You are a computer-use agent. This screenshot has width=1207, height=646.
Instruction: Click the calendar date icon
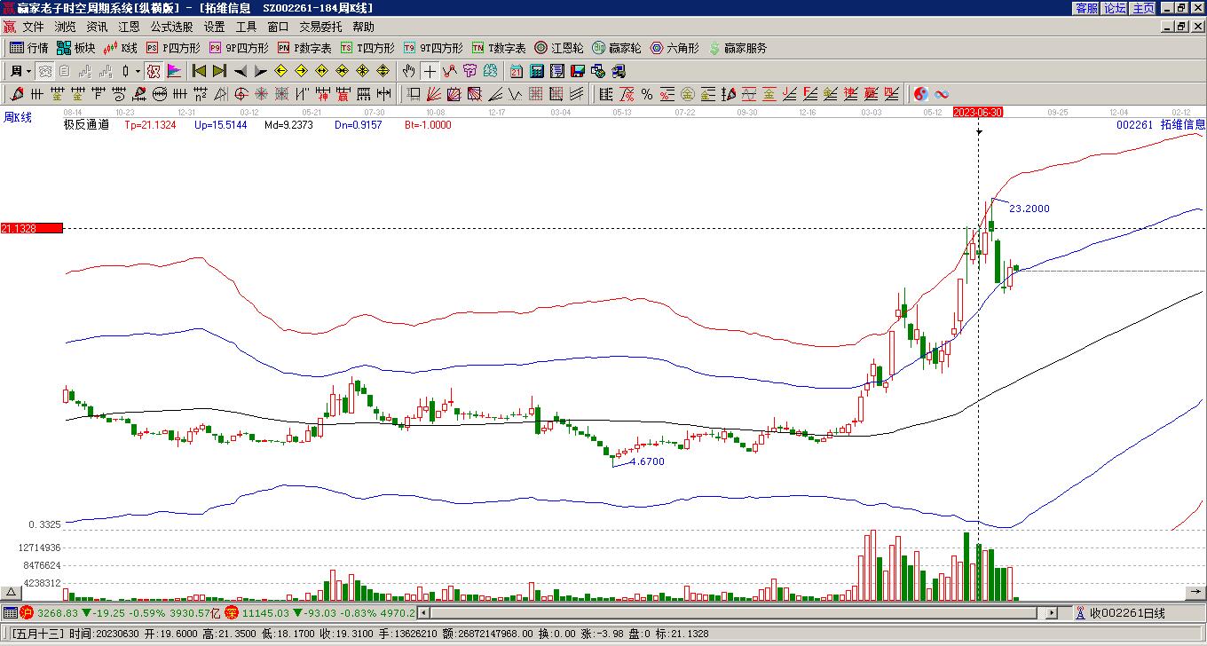pos(517,71)
